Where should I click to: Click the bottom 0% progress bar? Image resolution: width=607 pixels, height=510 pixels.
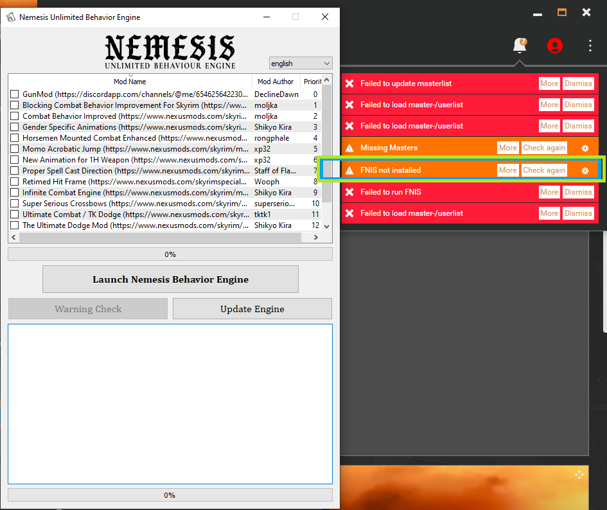click(170, 495)
